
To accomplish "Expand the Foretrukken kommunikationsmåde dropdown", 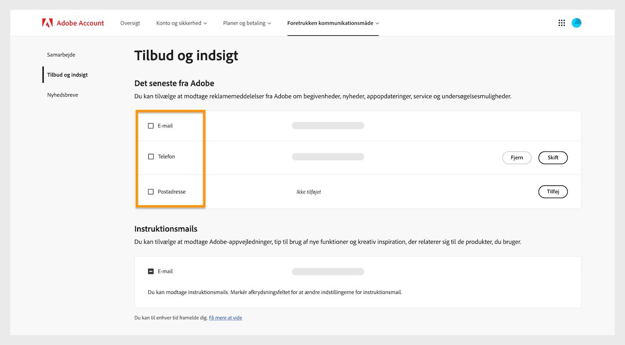I will tap(333, 22).
